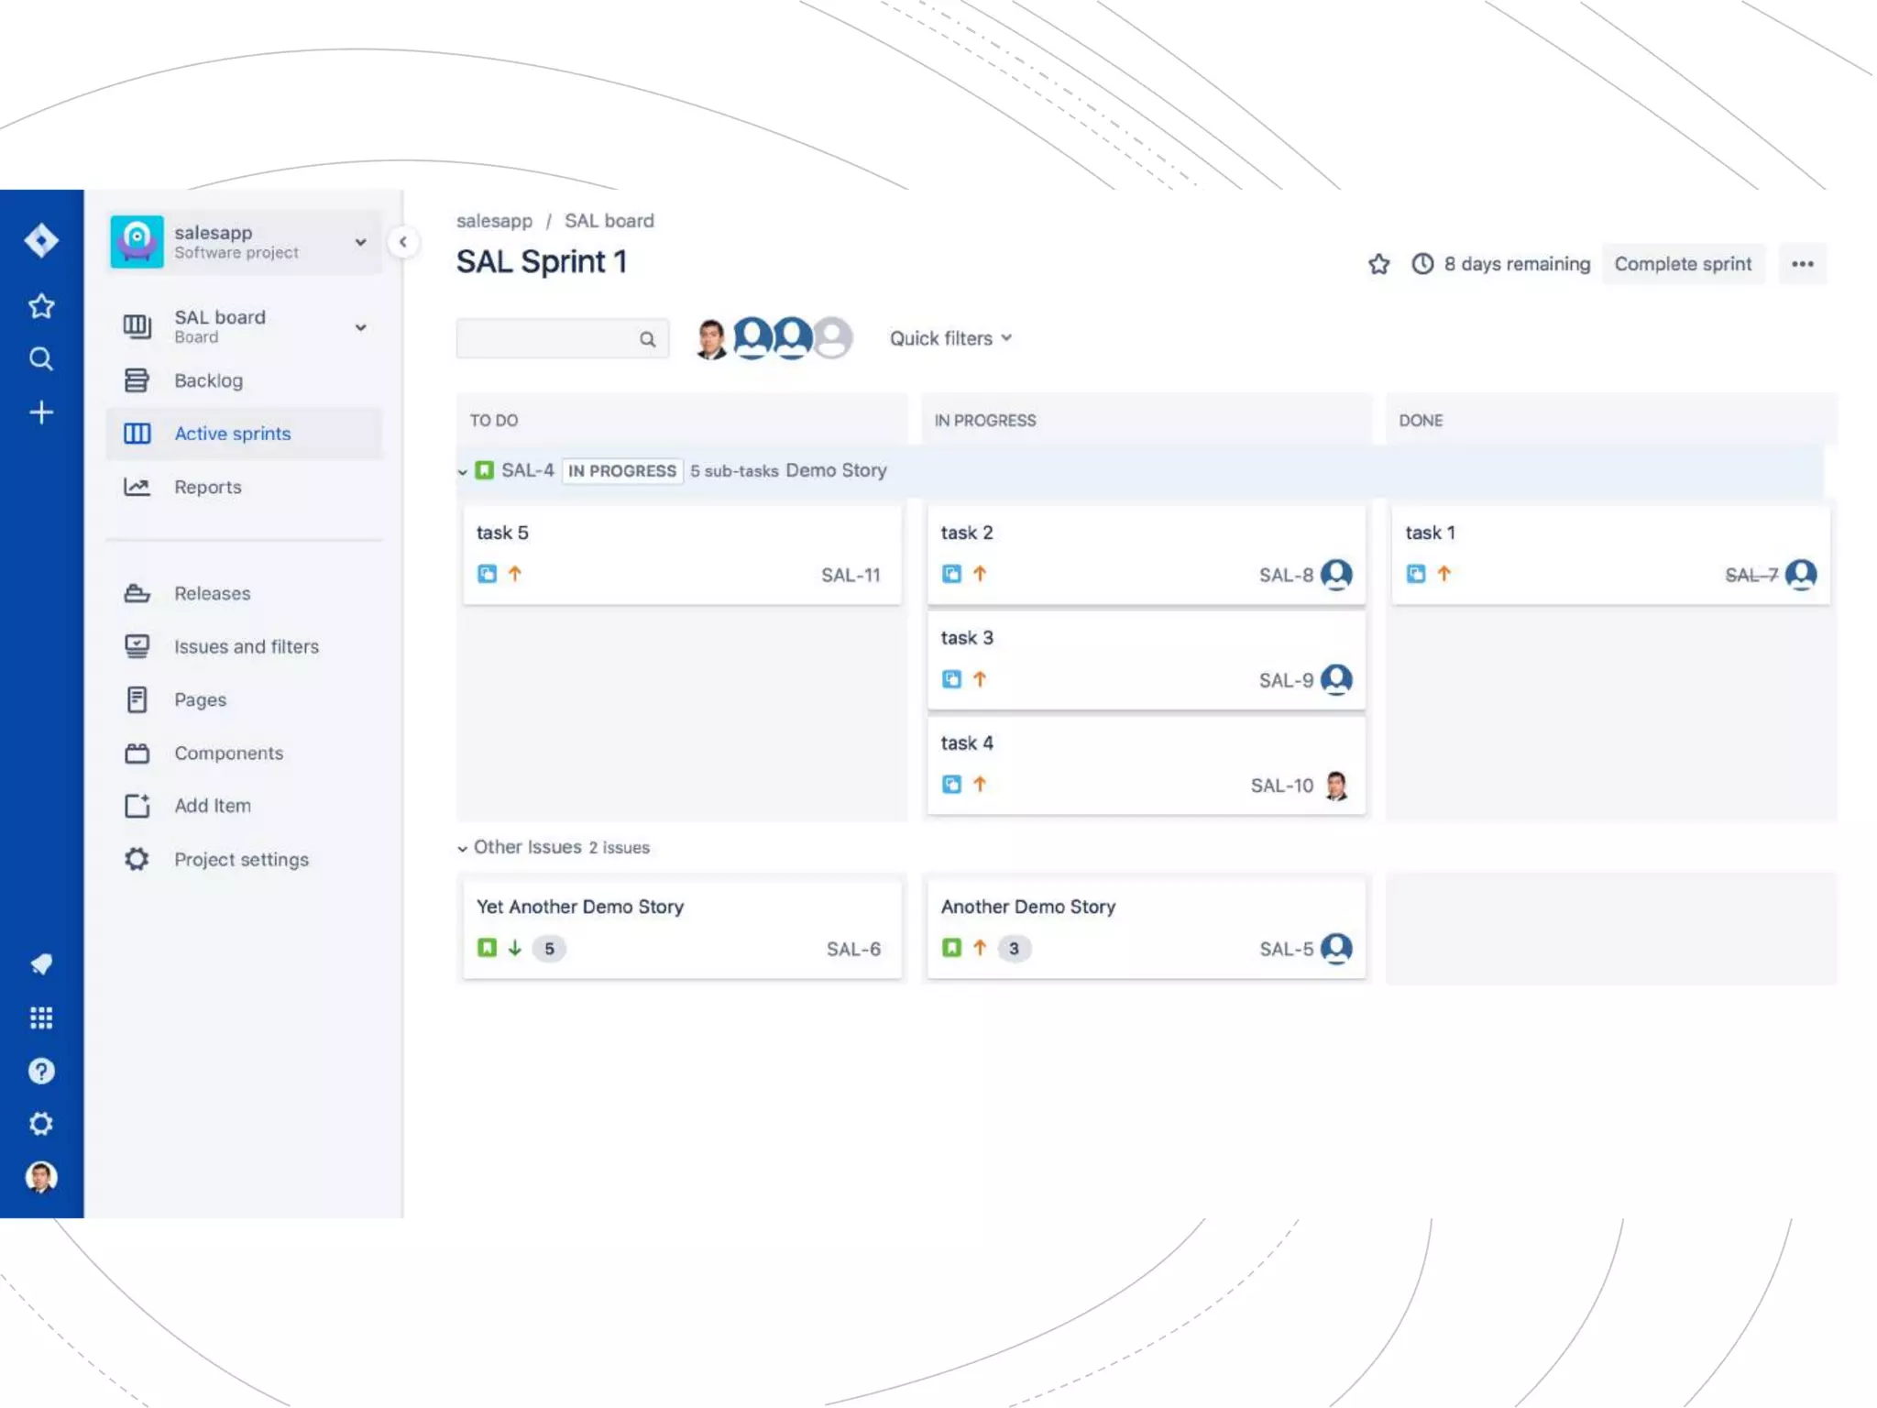
Task: Go to Reports in sidebar
Action: click(x=208, y=487)
